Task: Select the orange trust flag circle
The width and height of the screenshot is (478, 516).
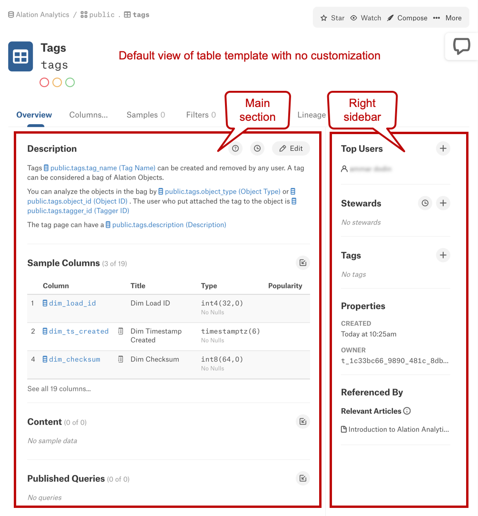Action: coord(57,82)
